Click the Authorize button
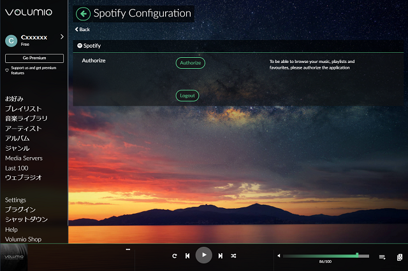408x271 pixels. point(191,63)
